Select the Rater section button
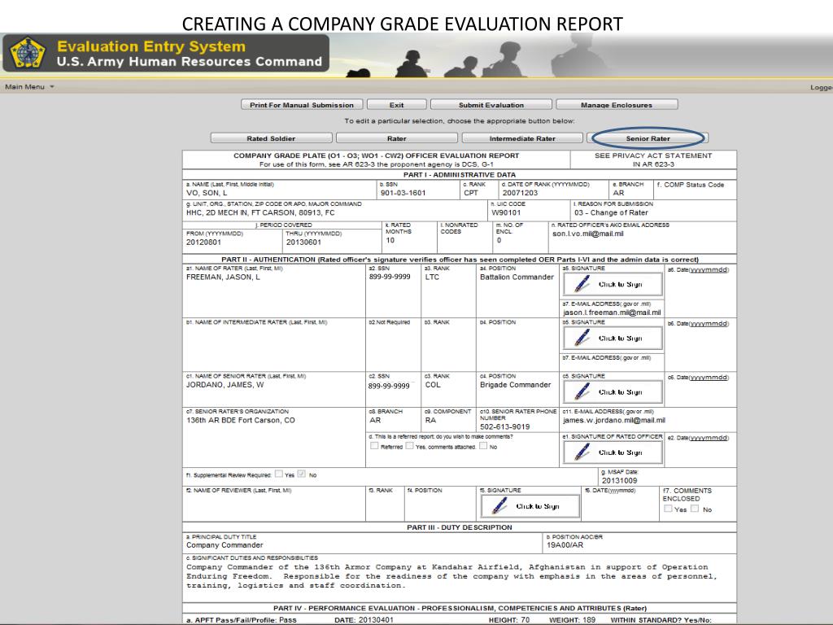 pos(396,138)
